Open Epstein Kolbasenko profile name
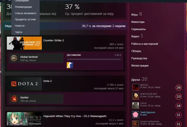Image resolution: width=187 pixels, height=127 pixels. point(150,121)
